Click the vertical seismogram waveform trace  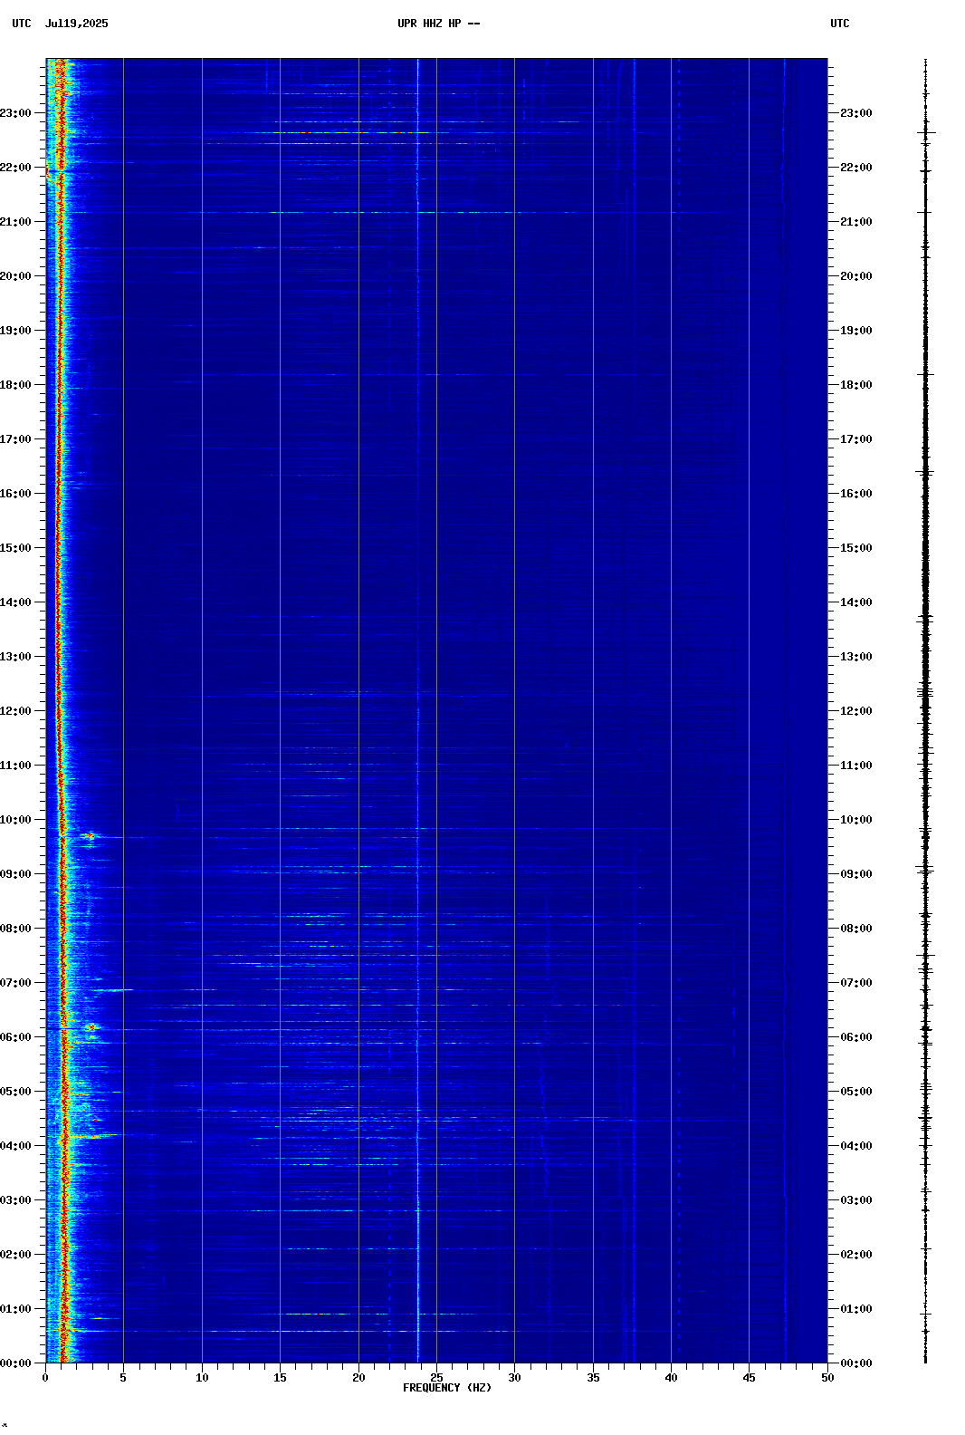(925, 711)
